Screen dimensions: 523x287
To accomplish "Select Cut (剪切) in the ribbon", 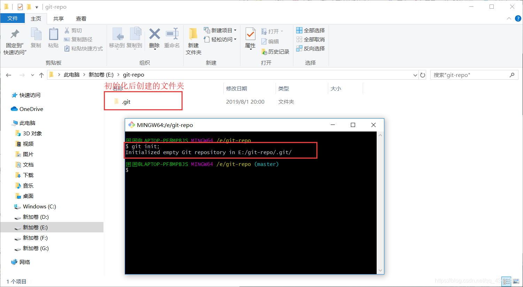I will click(x=73, y=31).
